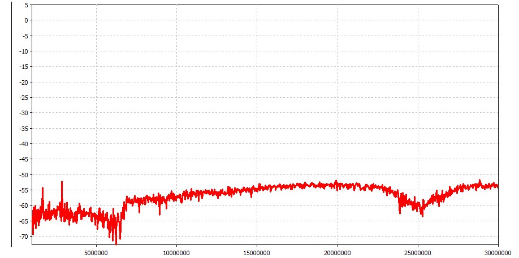Click the -15 y-axis label
519x258 pixels.
[x=23, y=67]
